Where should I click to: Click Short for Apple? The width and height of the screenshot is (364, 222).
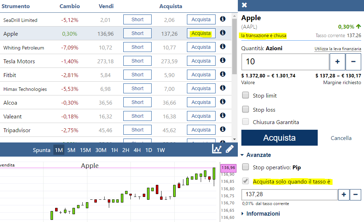tap(137, 33)
